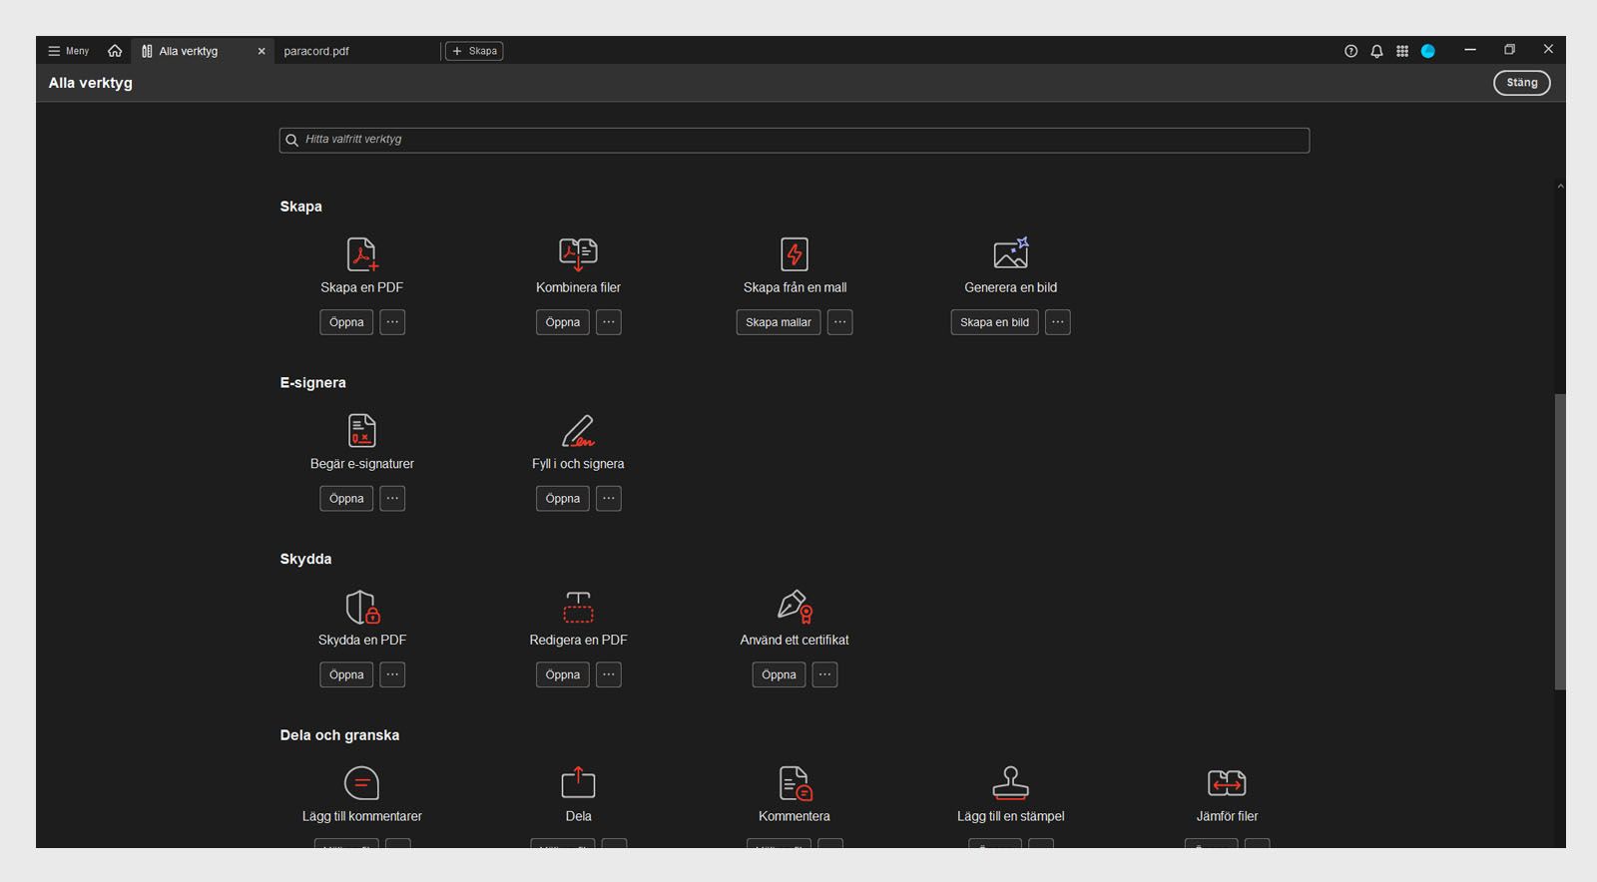Open the Skapa från en mall icon

pyautogui.click(x=795, y=254)
